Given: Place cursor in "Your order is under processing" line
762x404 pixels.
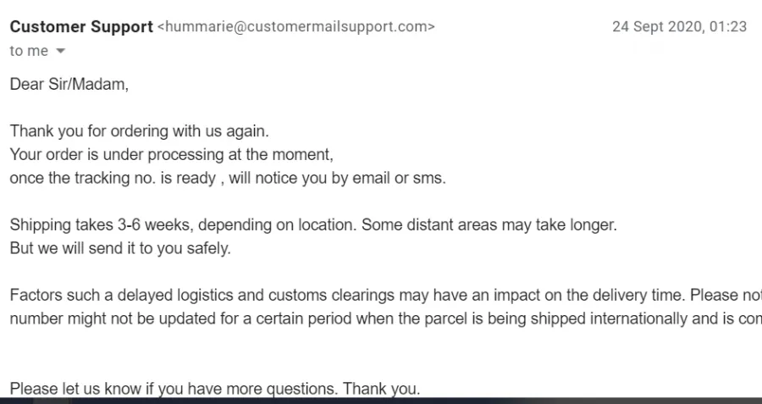Looking at the screenshot, I should [x=172, y=155].
